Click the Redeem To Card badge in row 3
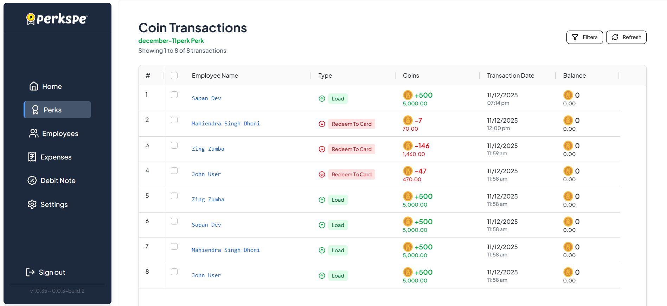Screen dimensions: 667x306 point(351,149)
